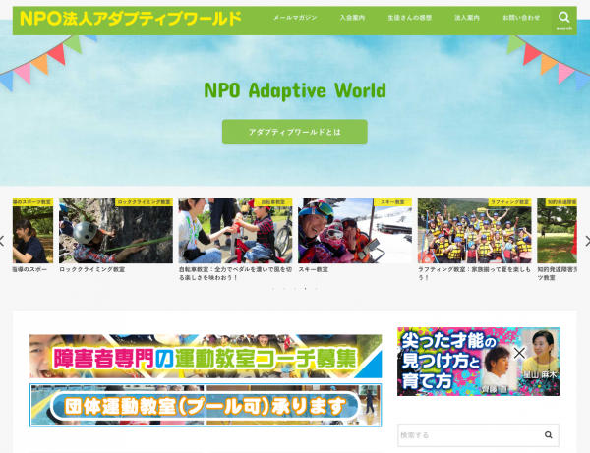Open お問い合わせ contact page
Viewport: 590px width, 453px height.
click(x=521, y=18)
